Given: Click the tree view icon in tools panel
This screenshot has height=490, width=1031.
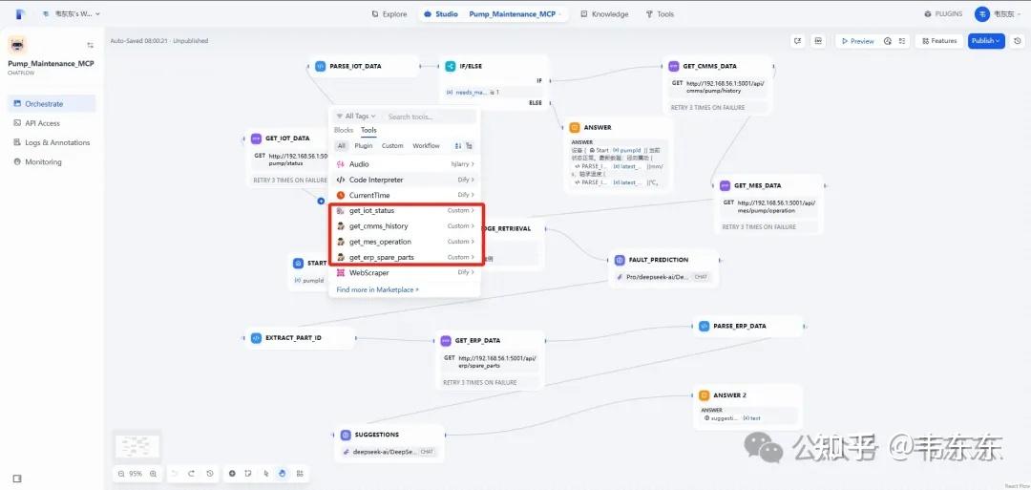Looking at the screenshot, I should click(469, 146).
